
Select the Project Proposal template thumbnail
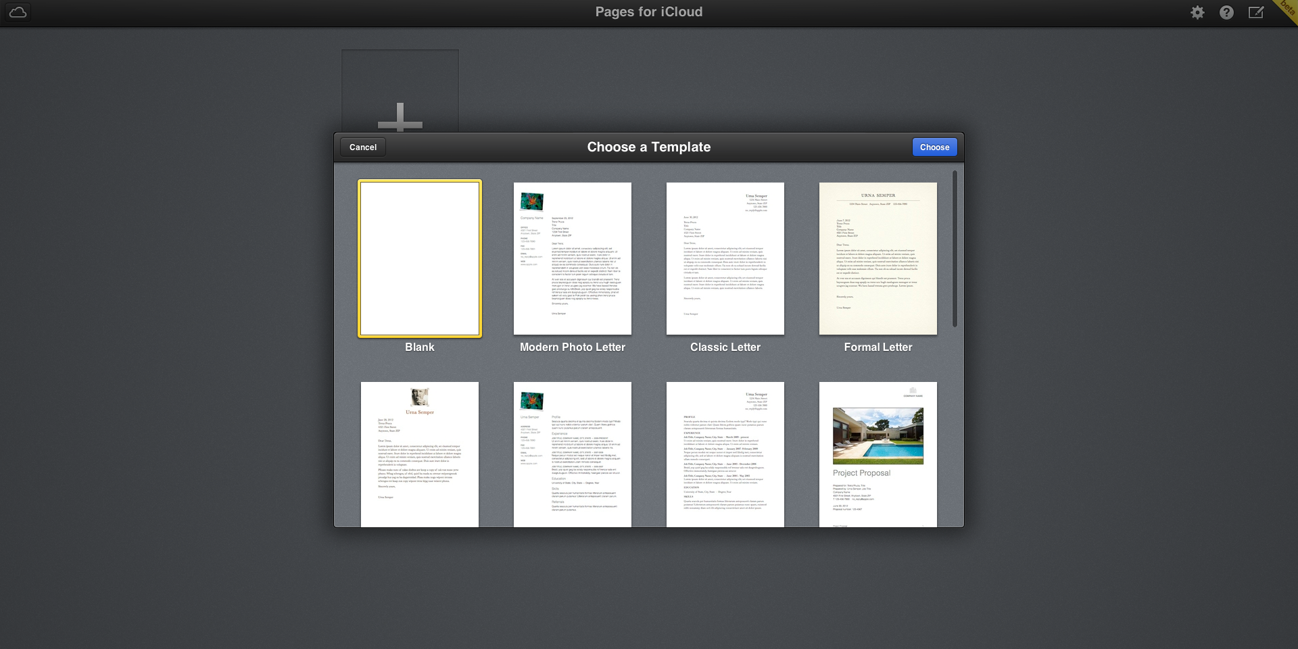pos(878,454)
